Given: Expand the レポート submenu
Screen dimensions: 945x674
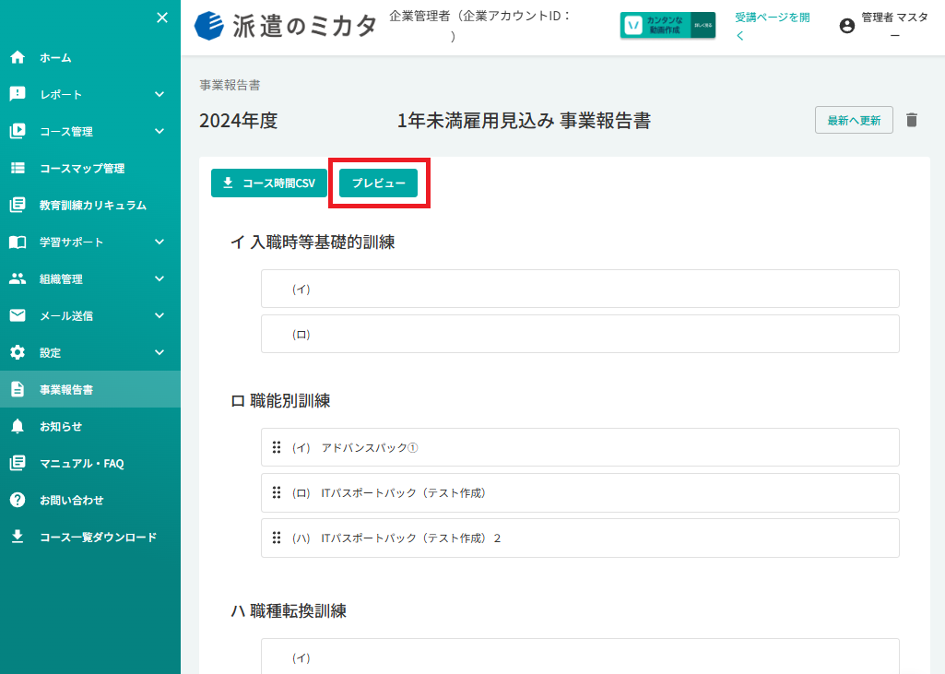Looking at the screenshot, I should click(x=159, y=94).
